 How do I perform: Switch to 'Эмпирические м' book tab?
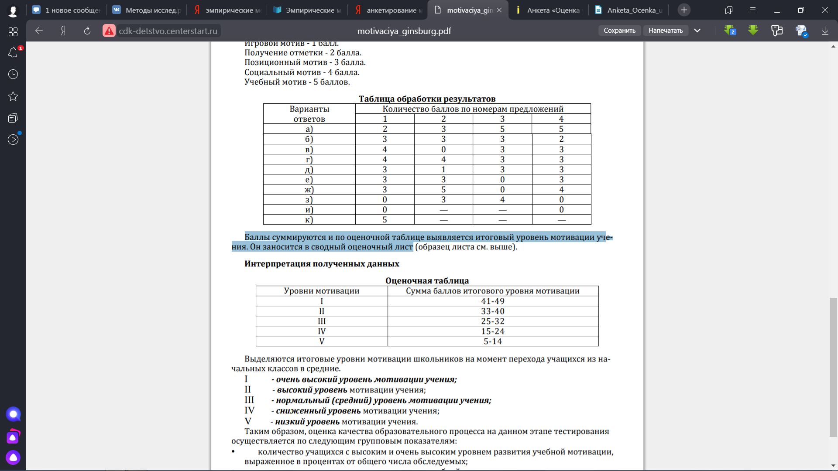point(307,10)
